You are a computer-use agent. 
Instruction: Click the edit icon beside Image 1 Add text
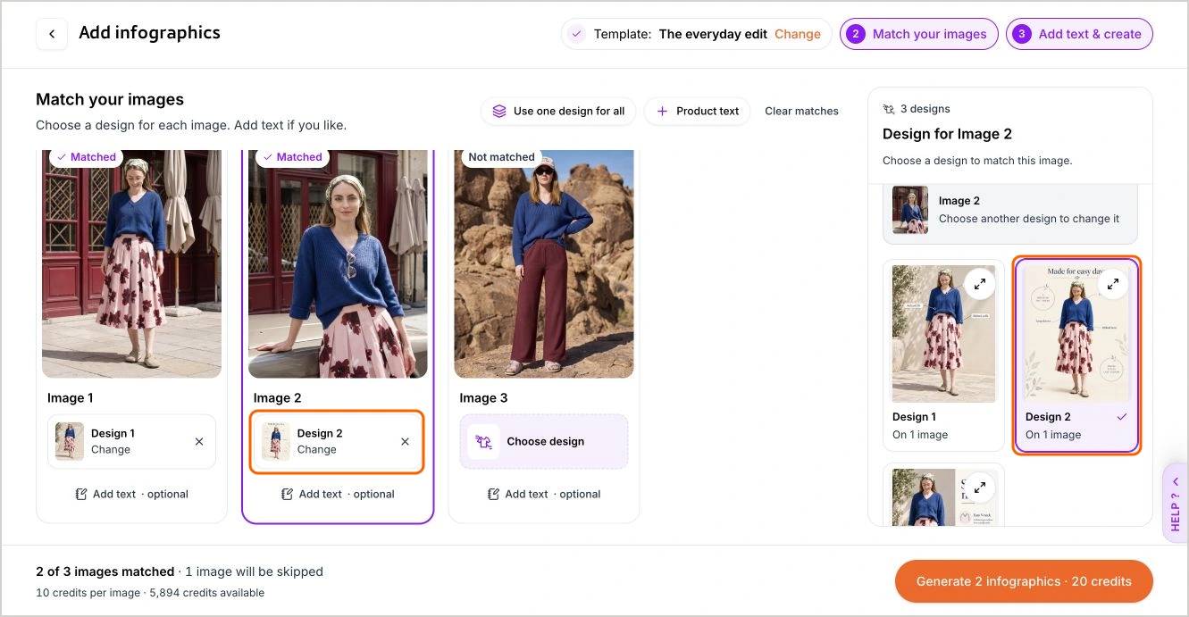(81, 494)
